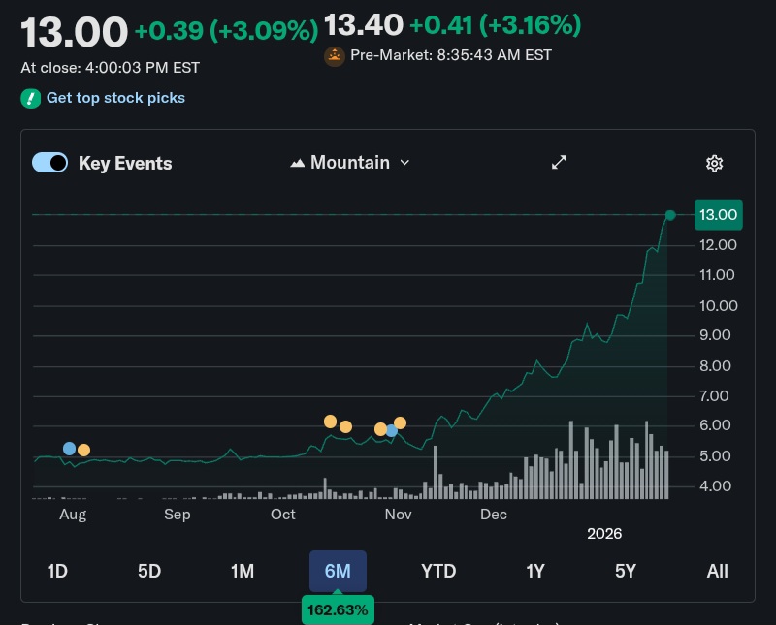Click the 10.00 price axis label
Screen dimensions: 776x625
click(x=719, y=305)
